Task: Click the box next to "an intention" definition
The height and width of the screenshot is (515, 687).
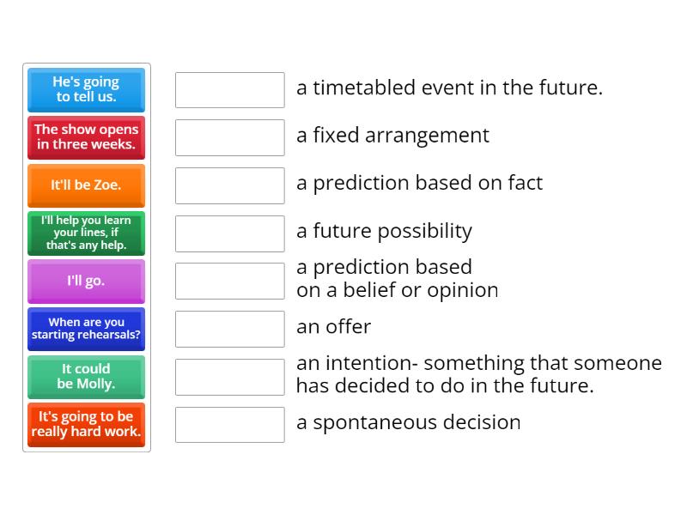Action: pos(229,377)
